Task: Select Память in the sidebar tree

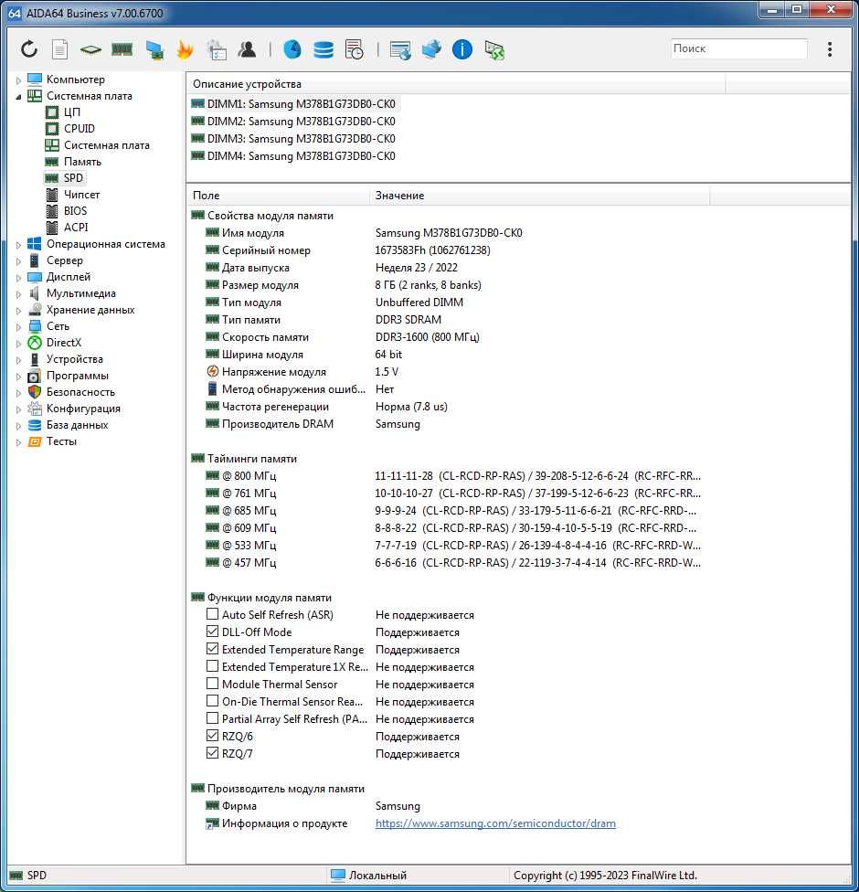Action: [82, 162]
